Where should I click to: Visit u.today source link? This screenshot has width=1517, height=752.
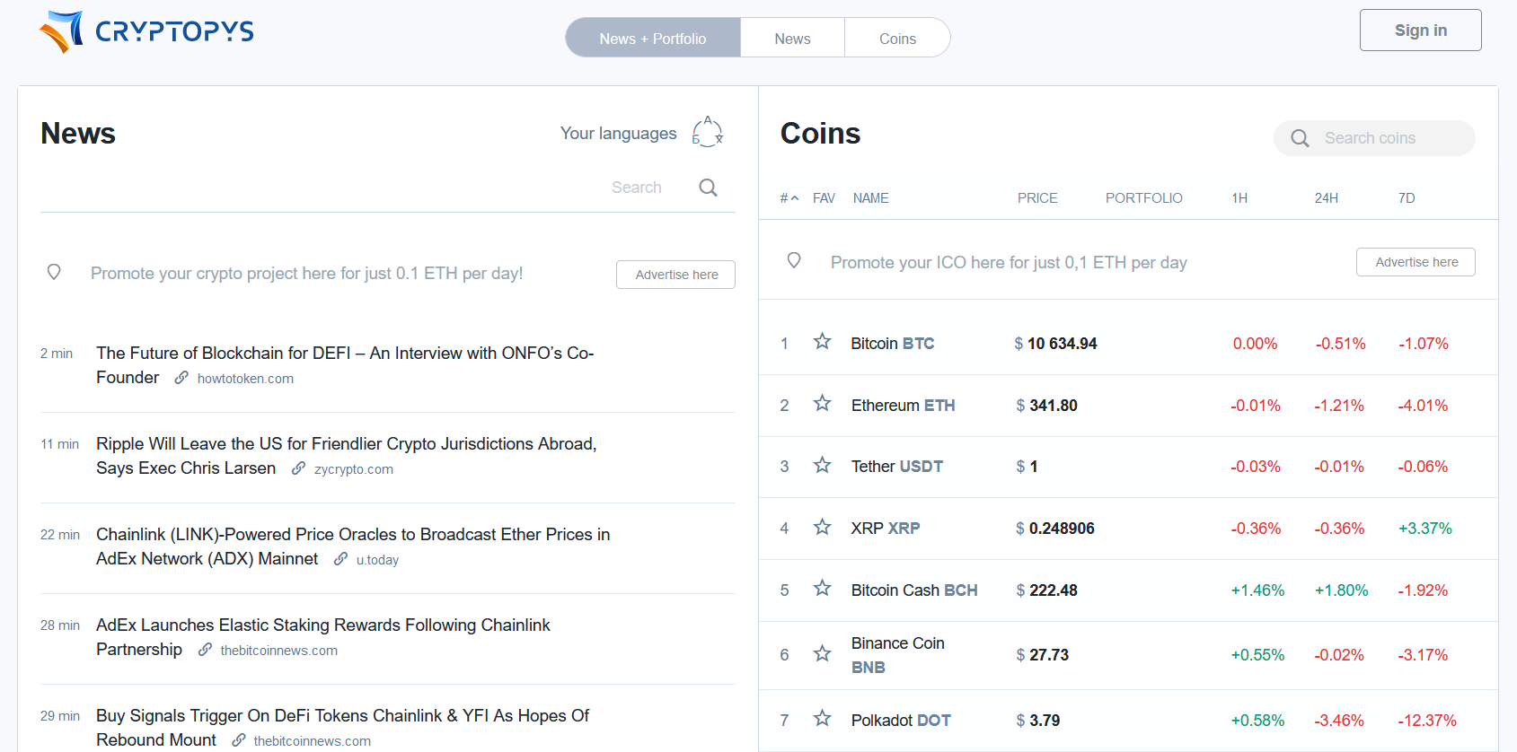[x=377, y=560]
